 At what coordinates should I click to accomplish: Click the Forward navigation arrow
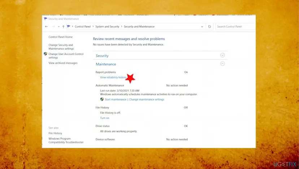53,26
